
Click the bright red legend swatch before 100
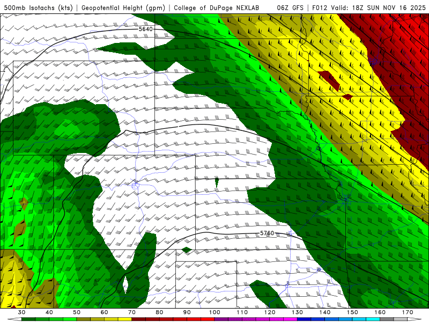[208, 319]
